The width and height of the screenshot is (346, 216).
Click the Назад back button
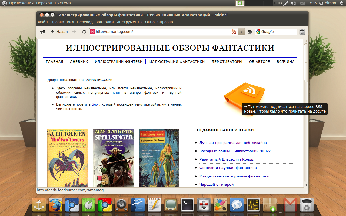[59, 32]
